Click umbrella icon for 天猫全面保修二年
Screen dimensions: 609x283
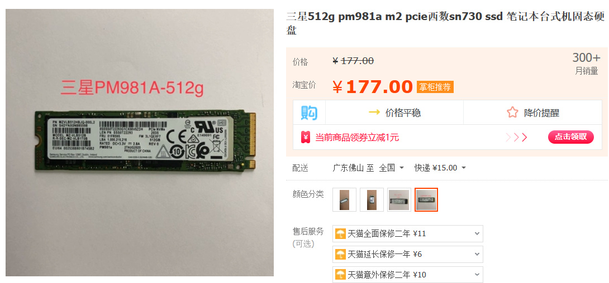point(341,233)
